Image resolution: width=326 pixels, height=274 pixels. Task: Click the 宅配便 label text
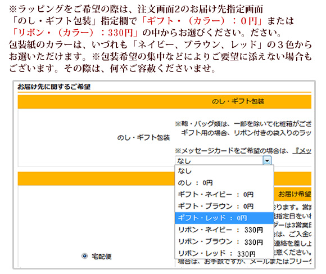tap(102, 257)
